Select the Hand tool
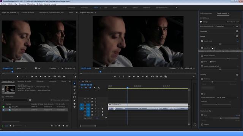Image resolution: width=243 pixels, height=136 pixels. point(74,104)
